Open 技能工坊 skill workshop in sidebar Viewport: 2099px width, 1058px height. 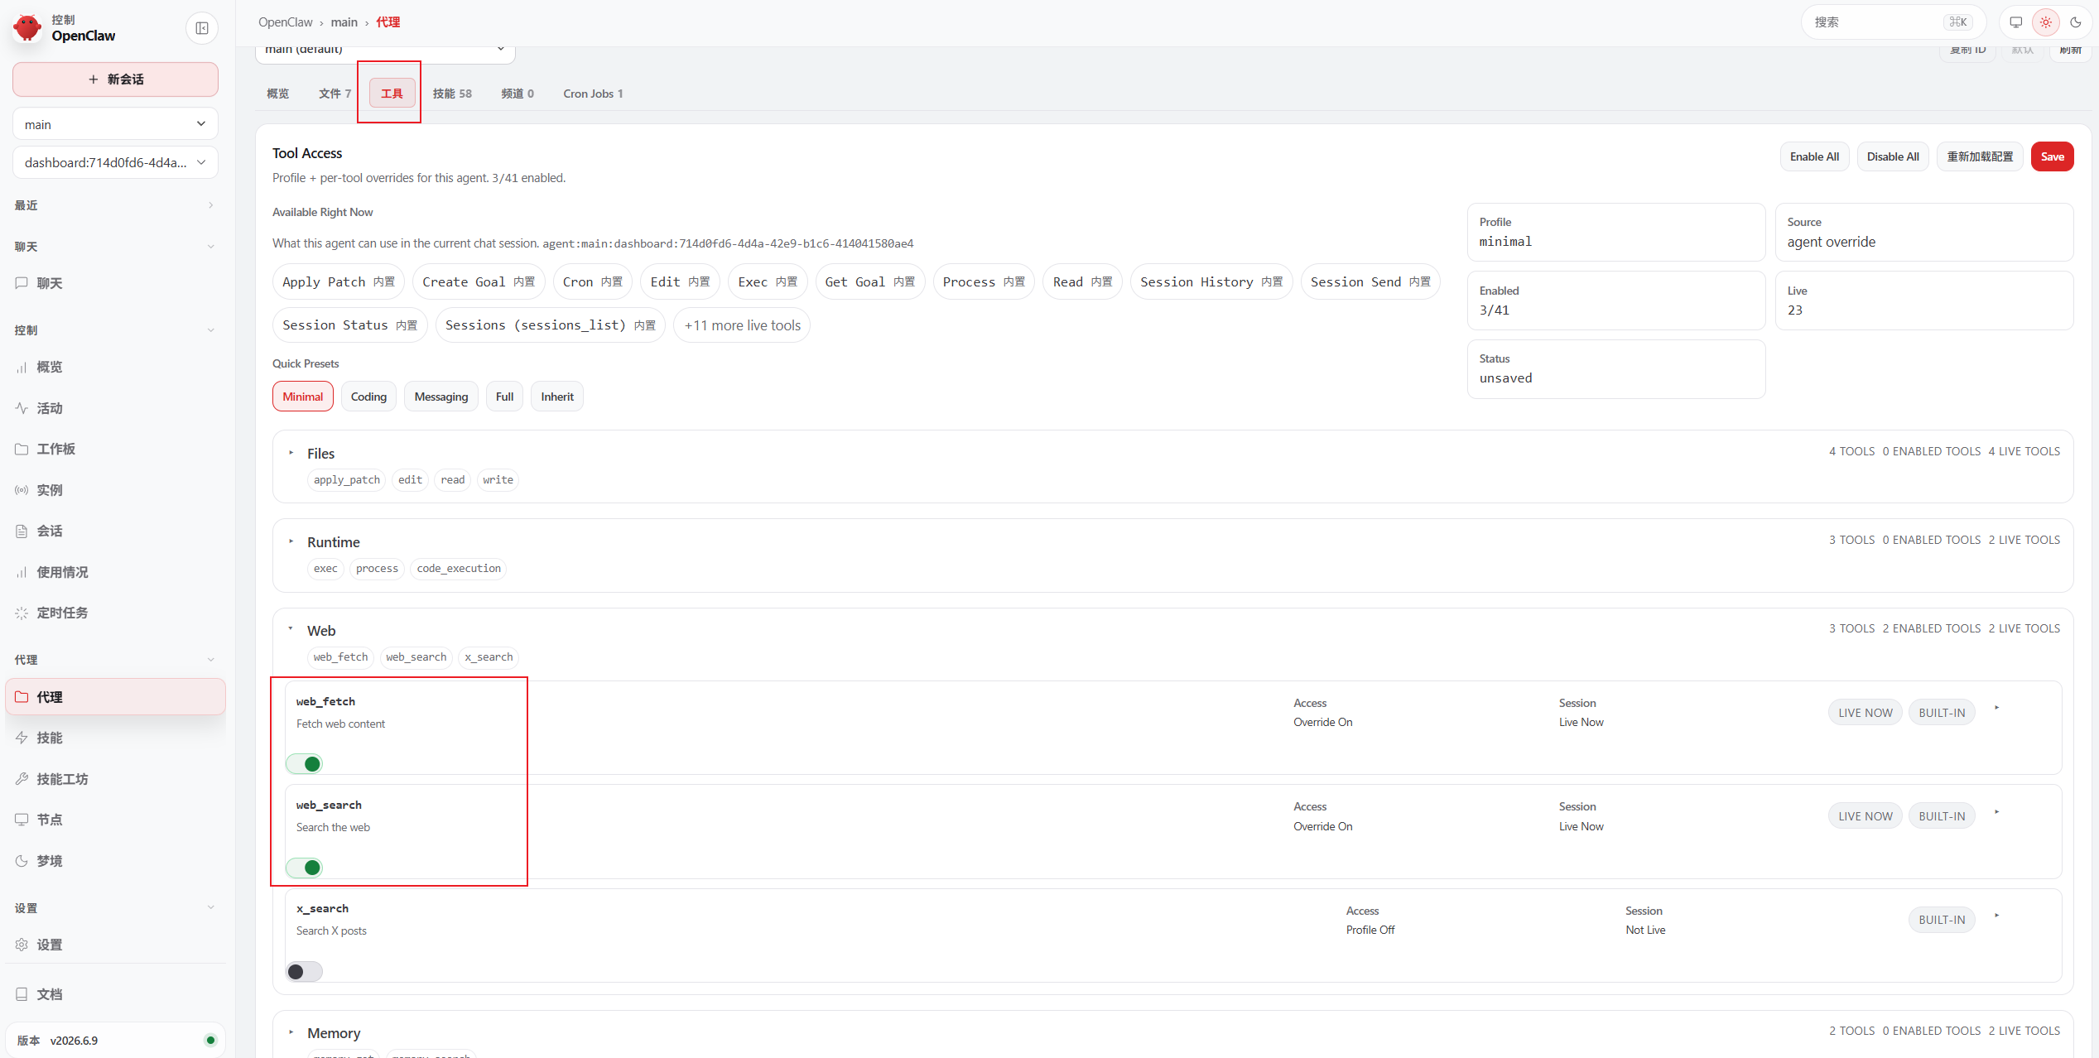coord(115,779)
